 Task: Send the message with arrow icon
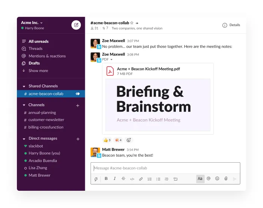[x=235, y=179]
